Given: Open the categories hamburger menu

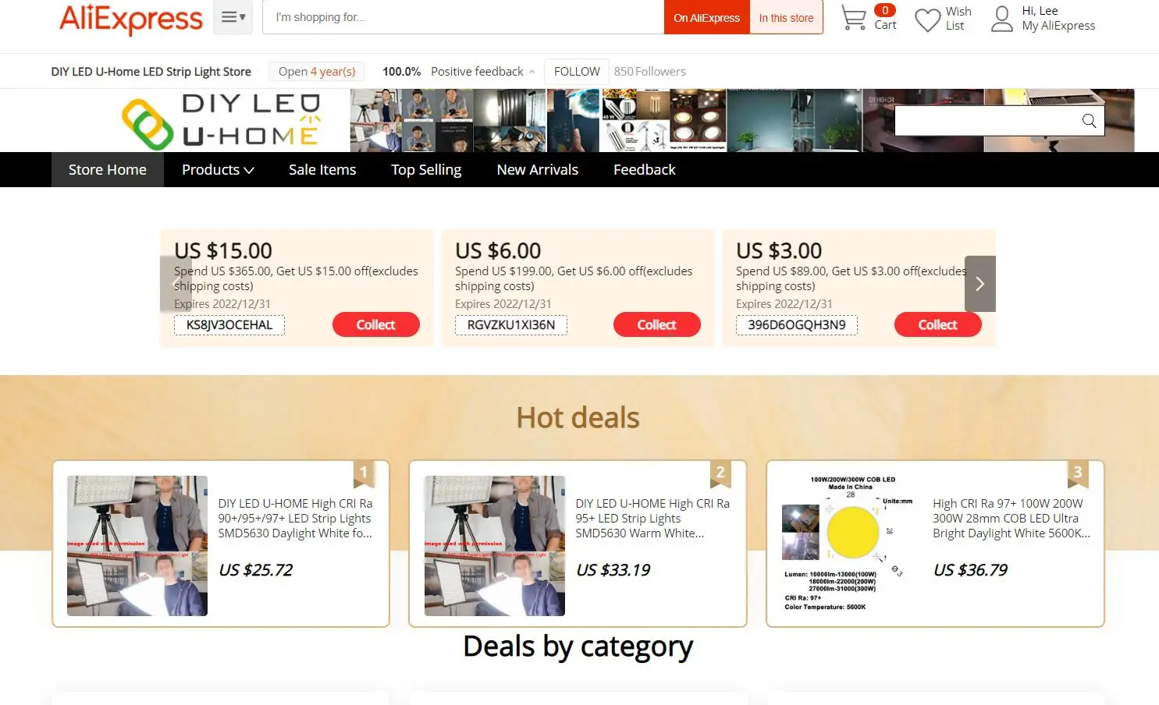Looking at the screenshot, I should [233, 17].
